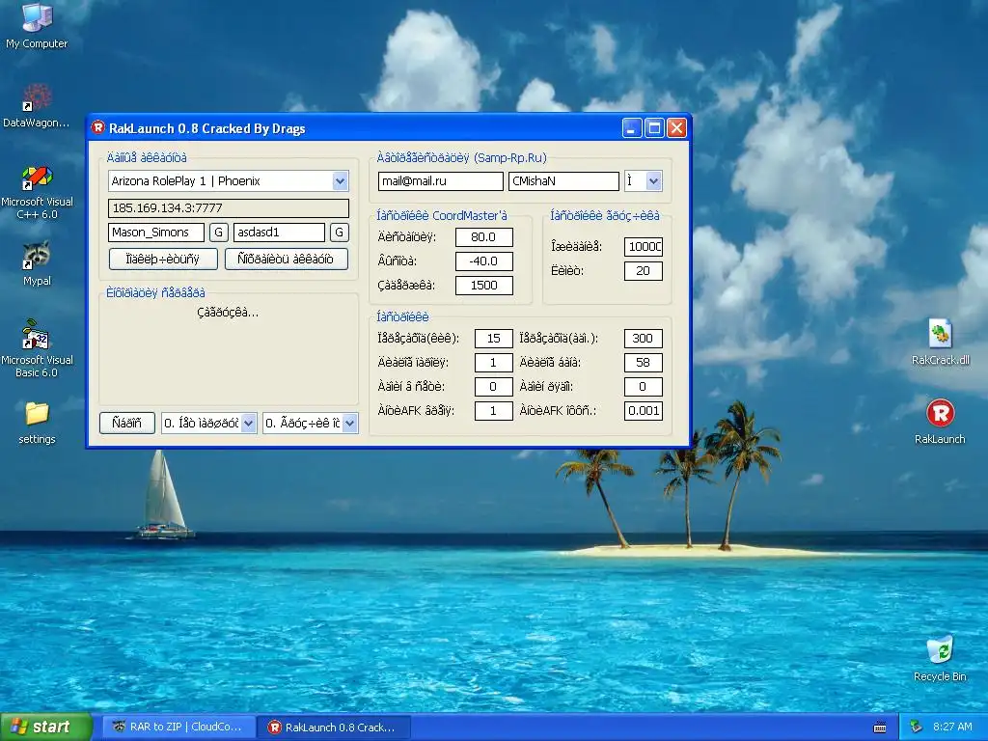Viewport: 988px width, 741px height.
Task: Expand the Arizona RolePlay server dropdown
Action: (341, 181)
